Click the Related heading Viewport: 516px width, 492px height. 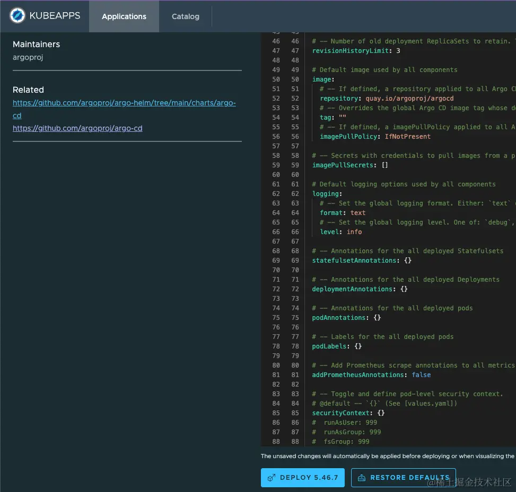[x=28, y=90]
